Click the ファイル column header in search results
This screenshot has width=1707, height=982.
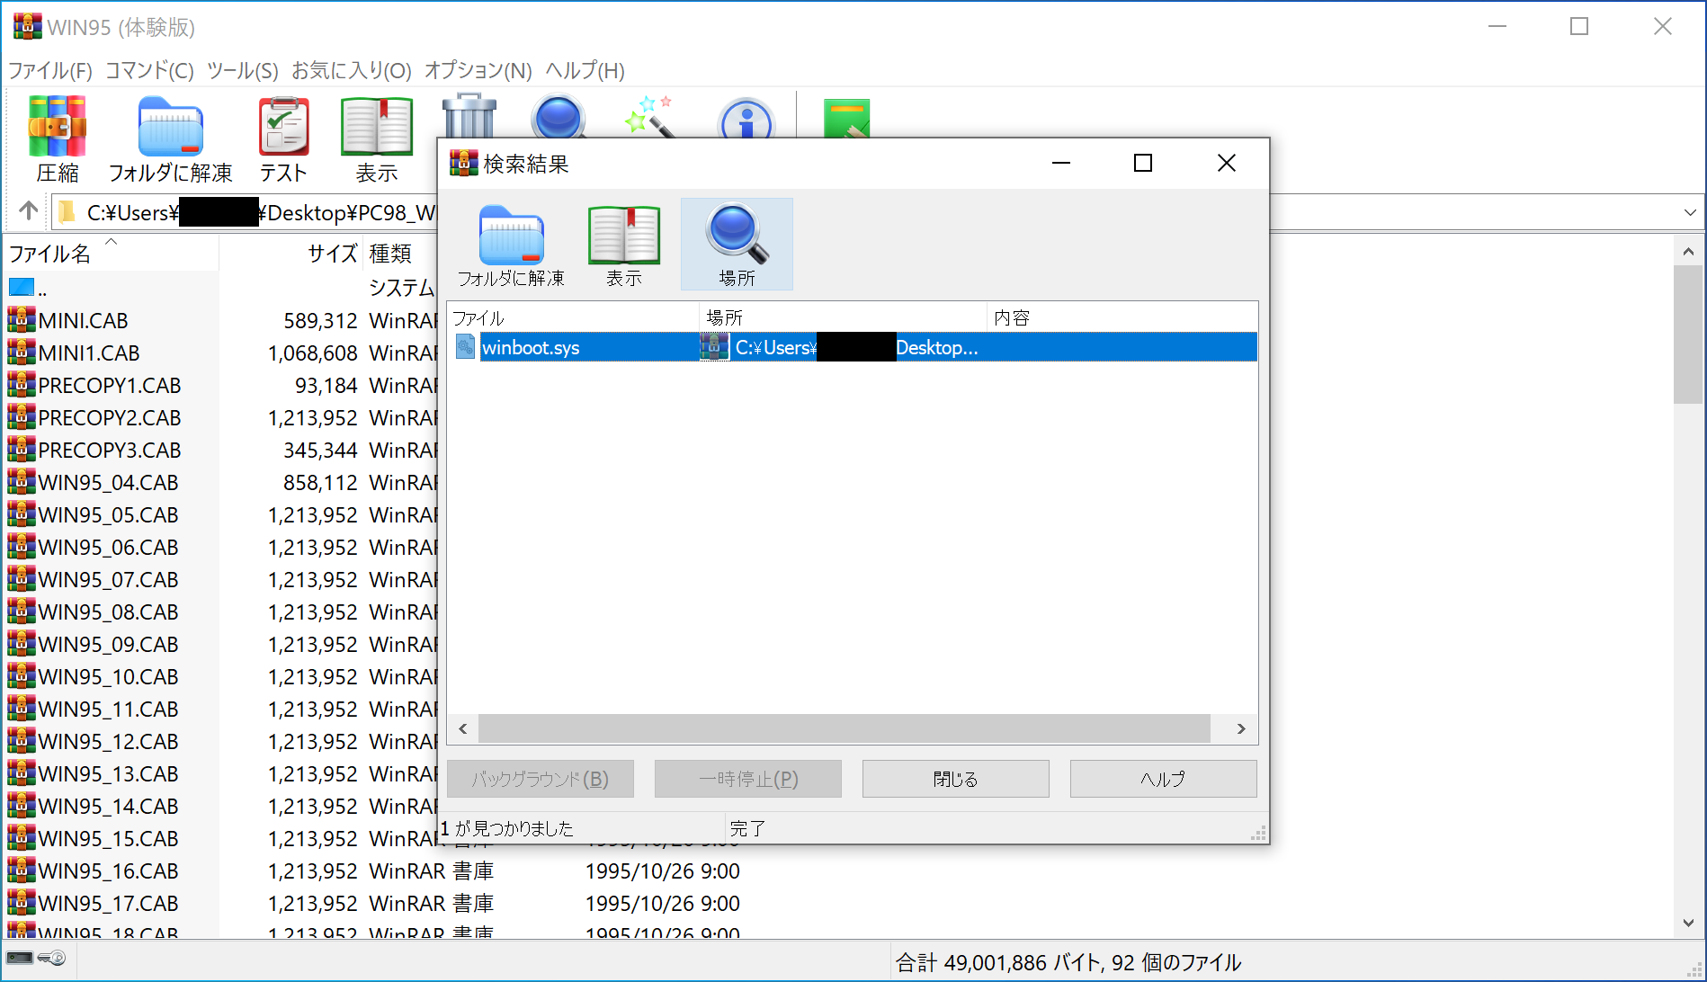tap(573, 317)
